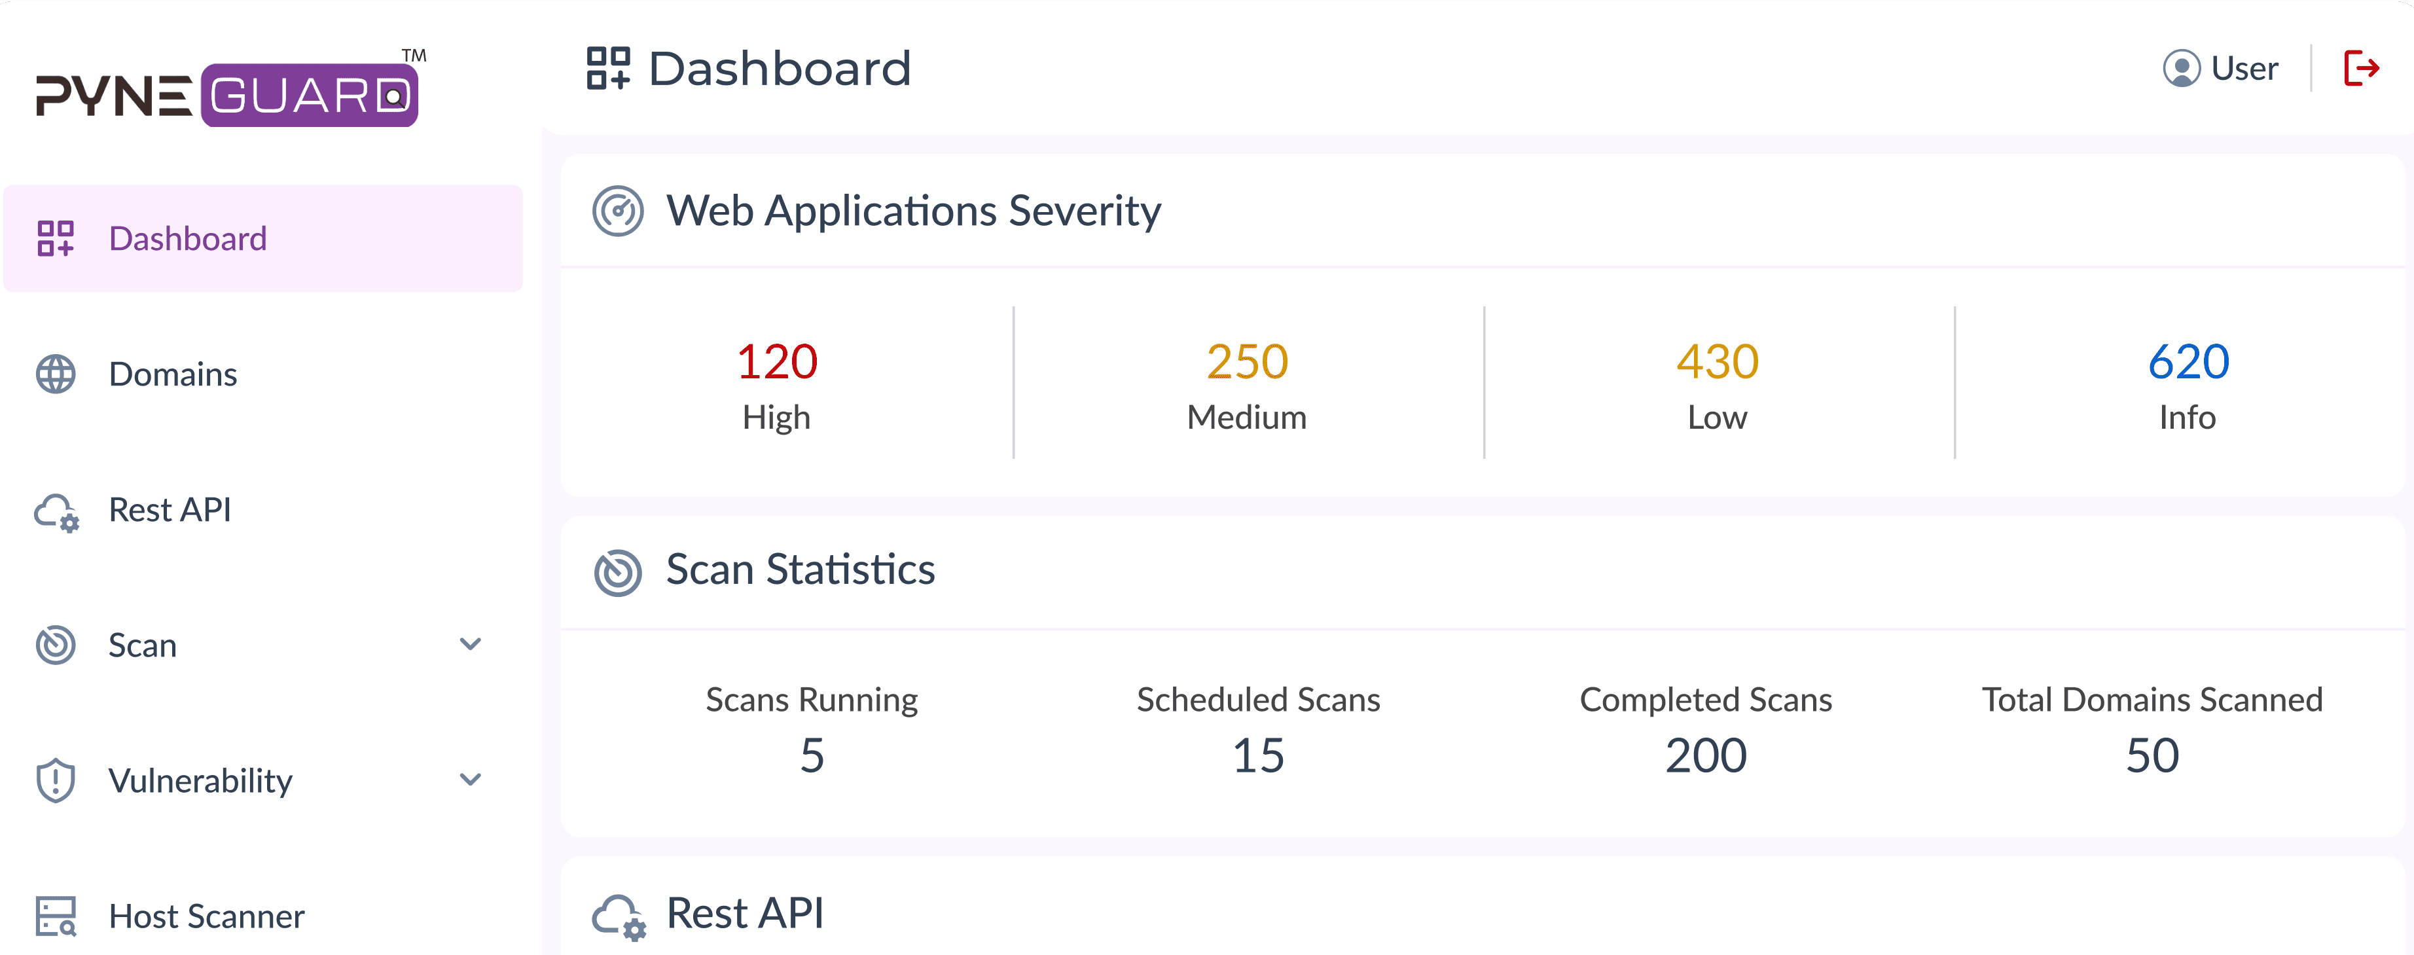Click the Web Applications Severity gauge icon
The width and height of the screenshot is (2414, 955).
click(619, 211)
